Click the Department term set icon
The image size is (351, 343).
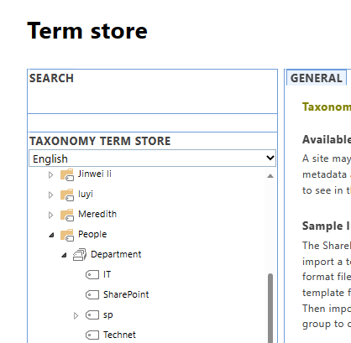tap(80, 255)
